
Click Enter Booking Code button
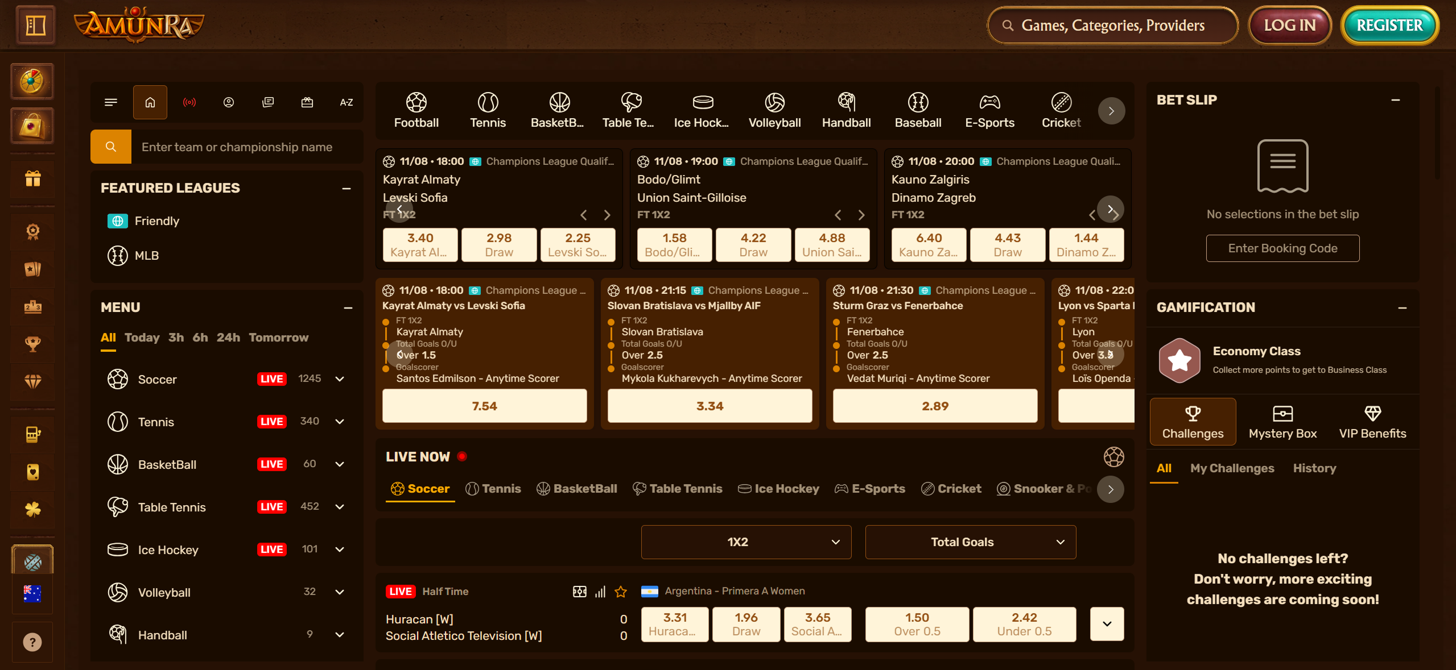pos(1282,248)
